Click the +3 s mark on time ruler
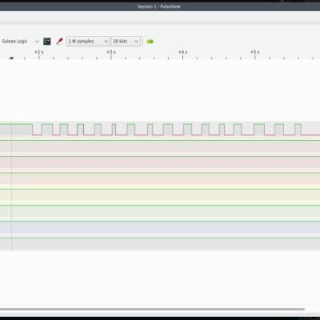This screenshot has width=320, height=320. (x=111, y=52)
